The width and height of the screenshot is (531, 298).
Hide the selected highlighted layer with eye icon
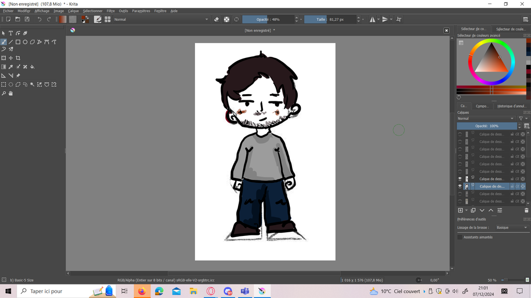(x=460, y=186)
